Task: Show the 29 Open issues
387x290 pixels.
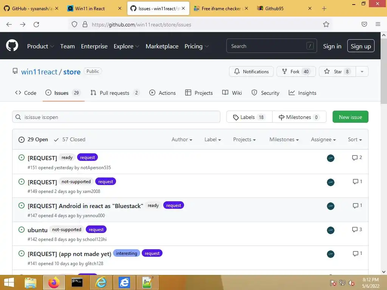Action: [x=33, y=140]
